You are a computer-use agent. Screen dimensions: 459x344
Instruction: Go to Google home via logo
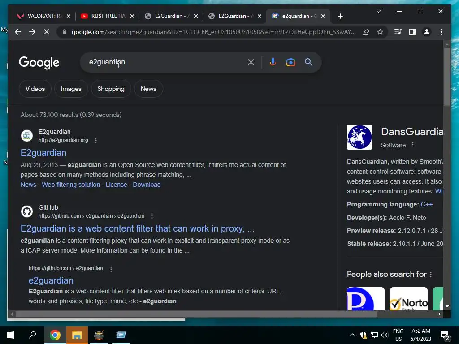pyautogui.click(x=39, y=63)
